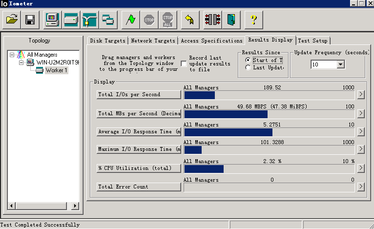Select All Managers in topology tree
374x229 pixels.
[x=42, y=55]
